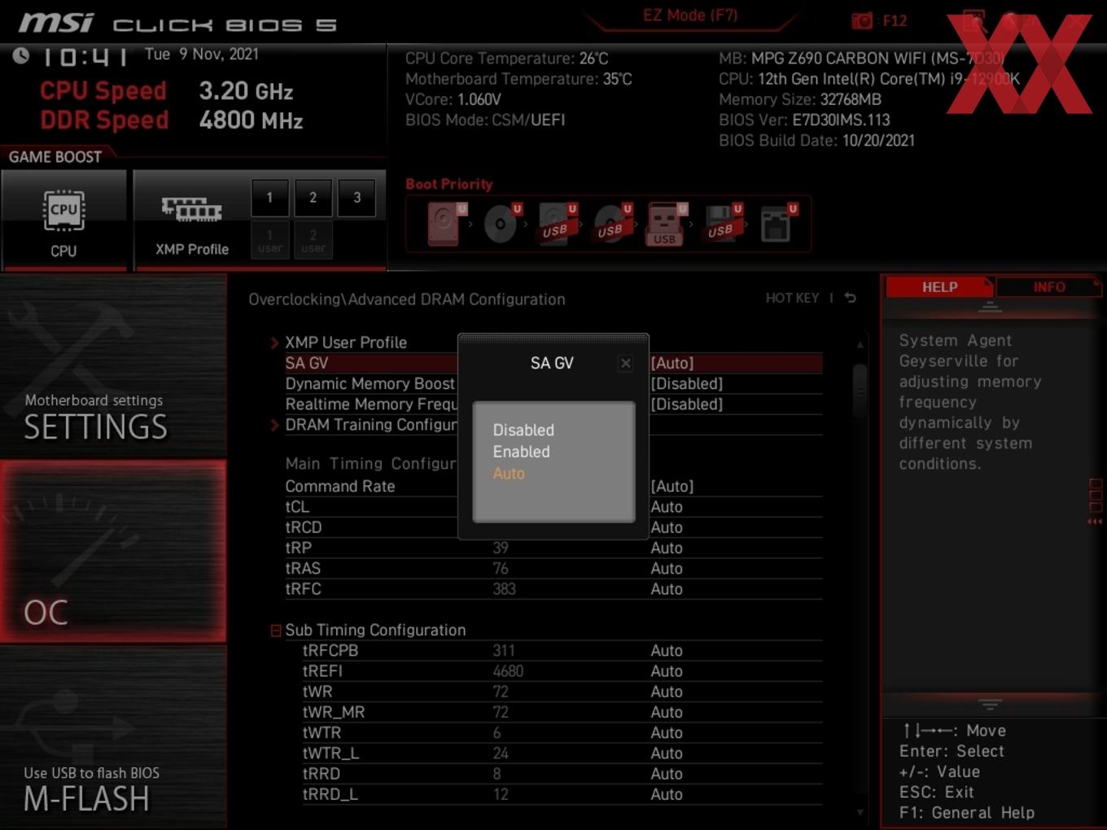
Task: Click the tRFCPB Auto value field
Action: 667,650
